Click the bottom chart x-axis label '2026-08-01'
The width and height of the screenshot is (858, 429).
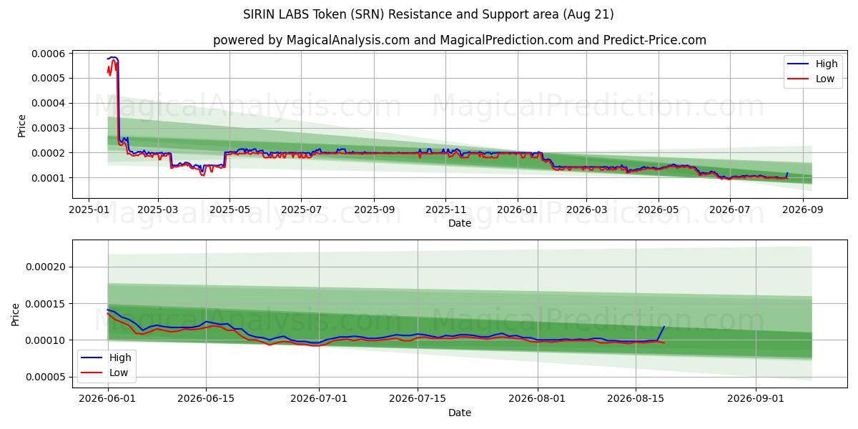[538, 400]
